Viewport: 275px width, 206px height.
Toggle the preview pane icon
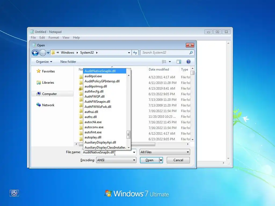point(179,62)
